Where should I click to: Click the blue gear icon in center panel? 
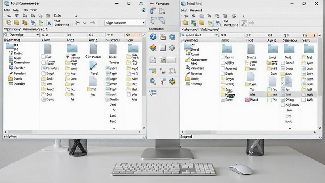pyautogui.click(x=172, y=37)
